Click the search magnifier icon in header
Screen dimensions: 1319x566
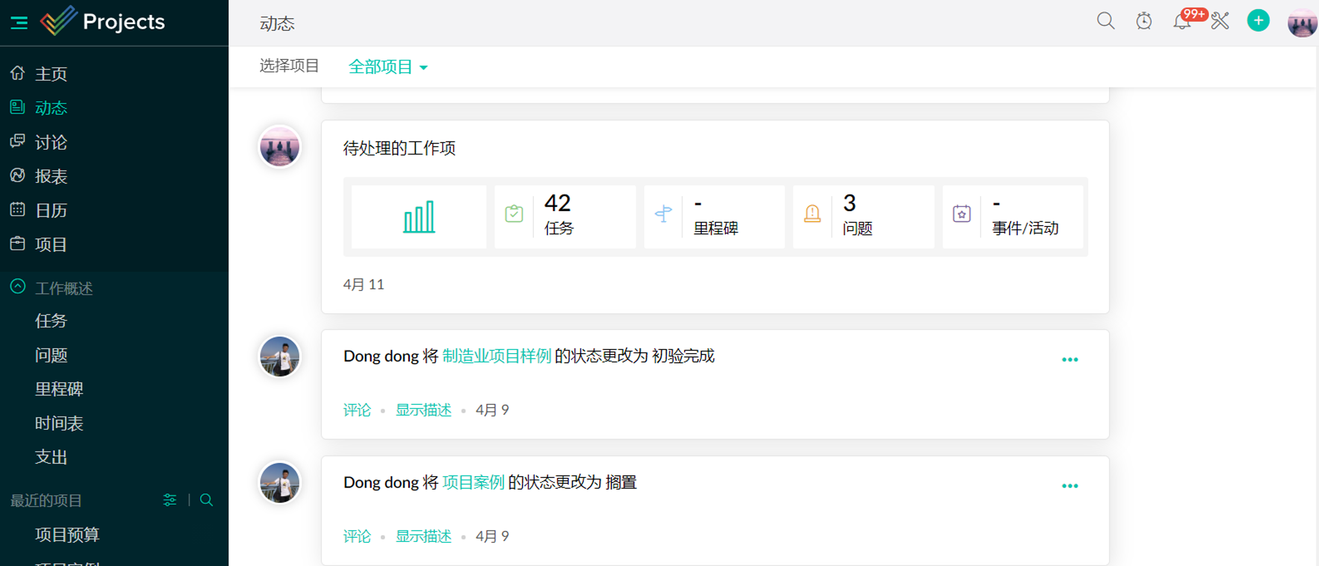tap(1105, 21)
